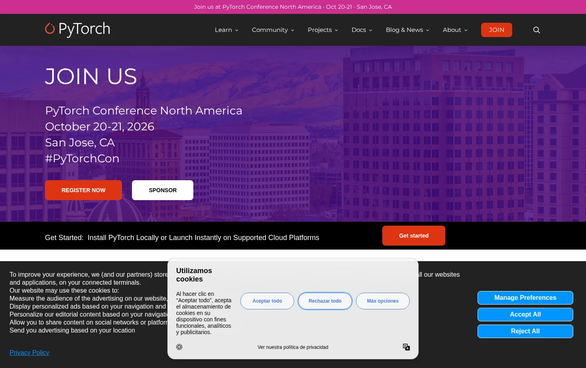Screen dimensions: 586x368
Task: Click the PyTorch logo
Action: (77, 30)
